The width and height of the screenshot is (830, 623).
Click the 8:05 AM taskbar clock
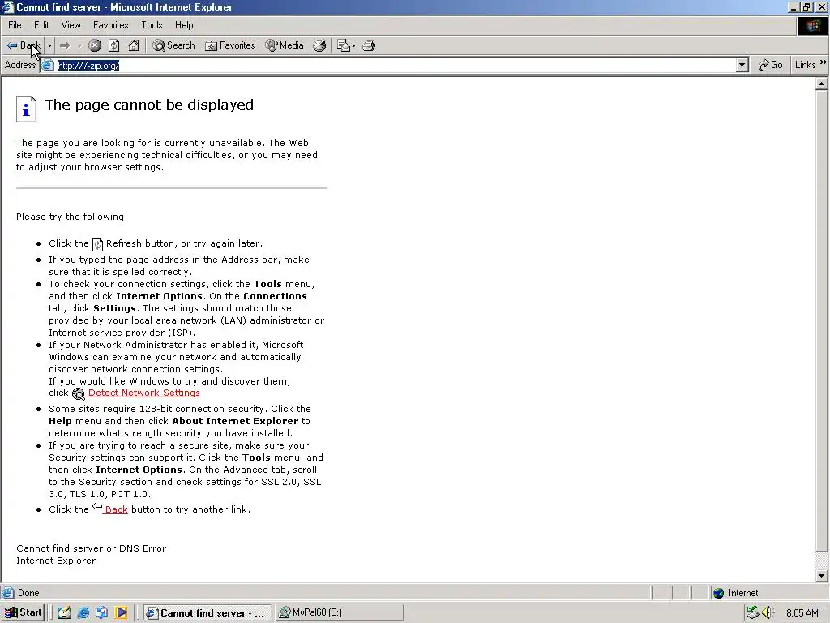pyautogui.click(x=802, y=613)
